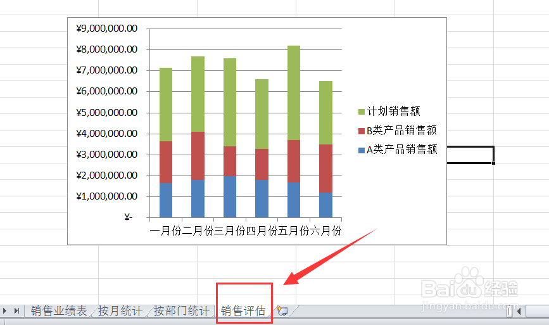Click blue bar segment for 四月份
Viewport: 549px width, 325px height.
tap(262, 198)
